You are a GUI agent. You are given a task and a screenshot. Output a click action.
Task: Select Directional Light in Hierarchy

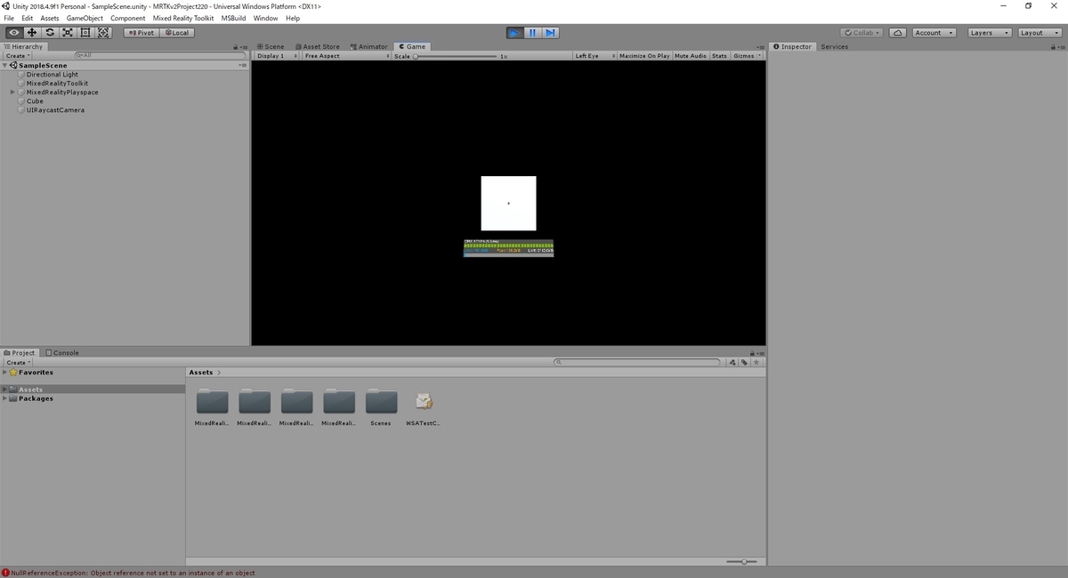pyautogui.click(x=52, y=75)
